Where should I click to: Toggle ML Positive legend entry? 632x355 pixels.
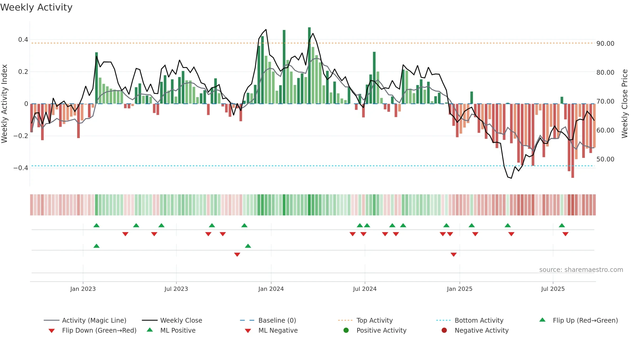tap(171, 330)
